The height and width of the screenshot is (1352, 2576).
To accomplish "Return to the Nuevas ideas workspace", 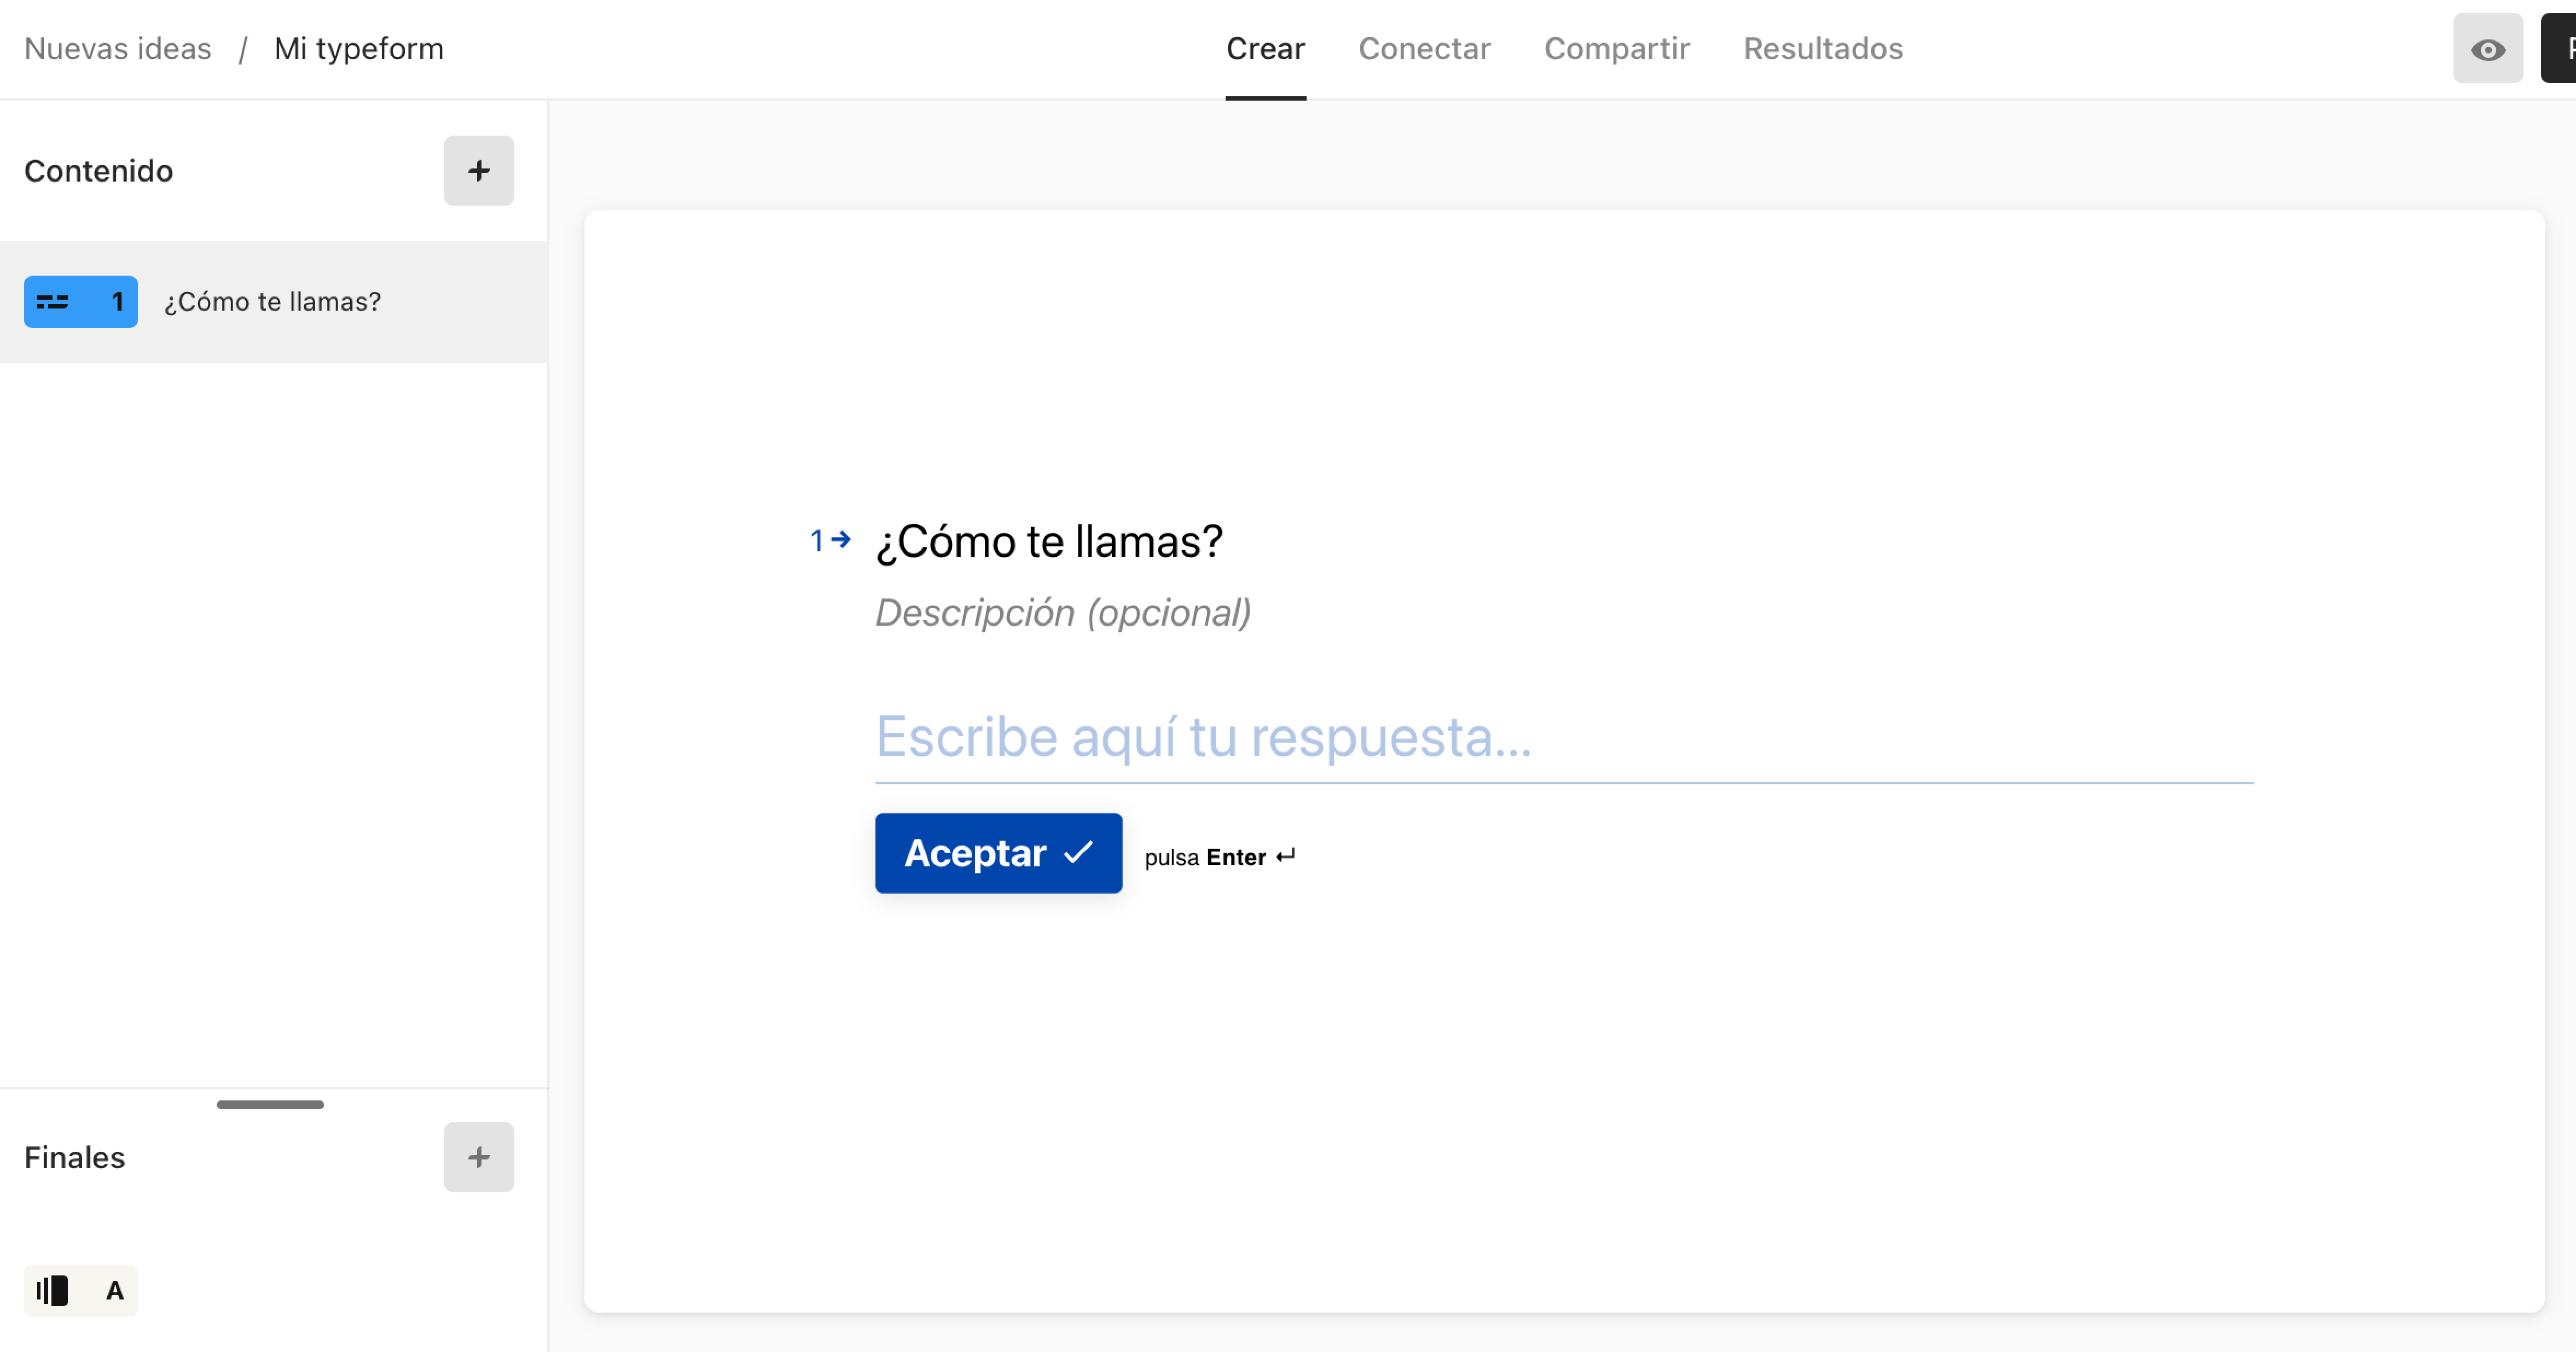I will click(117, 48).
